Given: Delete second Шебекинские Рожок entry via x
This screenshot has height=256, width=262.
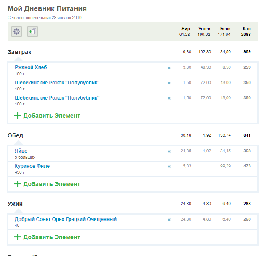Looking at the screenshot, I should (169, 98).
